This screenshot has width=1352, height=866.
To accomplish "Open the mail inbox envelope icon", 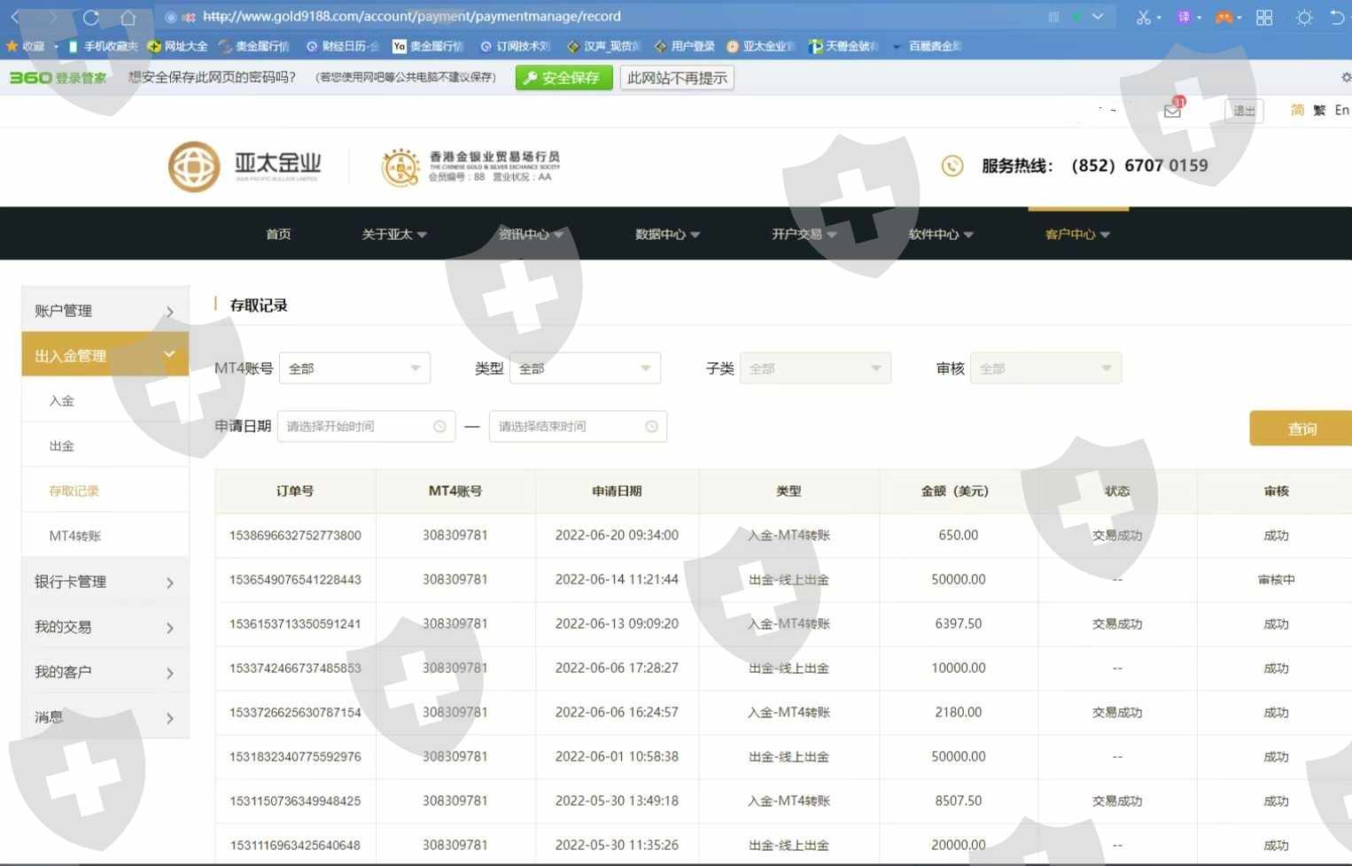I will (x=1172, y=112).
